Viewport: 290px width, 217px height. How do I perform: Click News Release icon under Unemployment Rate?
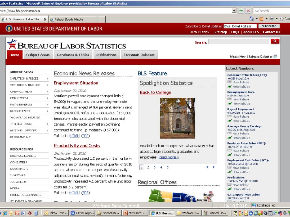click(x=229, y=99)
